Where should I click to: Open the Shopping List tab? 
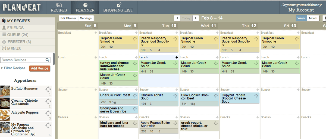click(x=118, y=7)
